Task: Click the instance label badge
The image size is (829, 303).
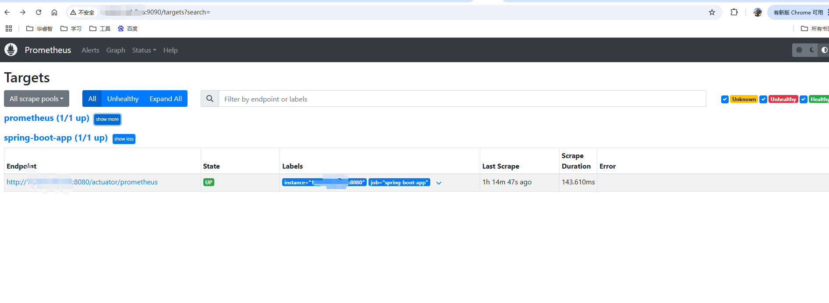Action: 324,183
